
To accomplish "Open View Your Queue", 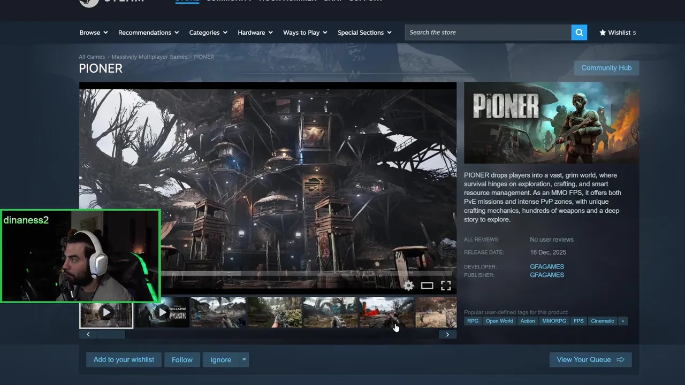I will click(x=590, y=360).
